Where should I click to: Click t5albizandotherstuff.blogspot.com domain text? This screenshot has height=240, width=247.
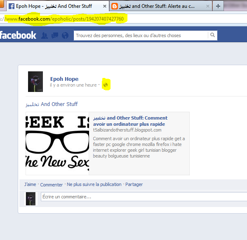tap(127, 130)
